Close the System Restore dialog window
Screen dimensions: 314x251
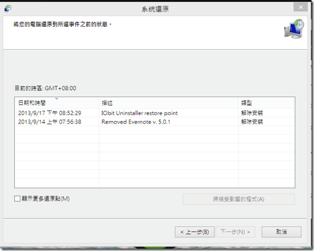tap(300, 7)
